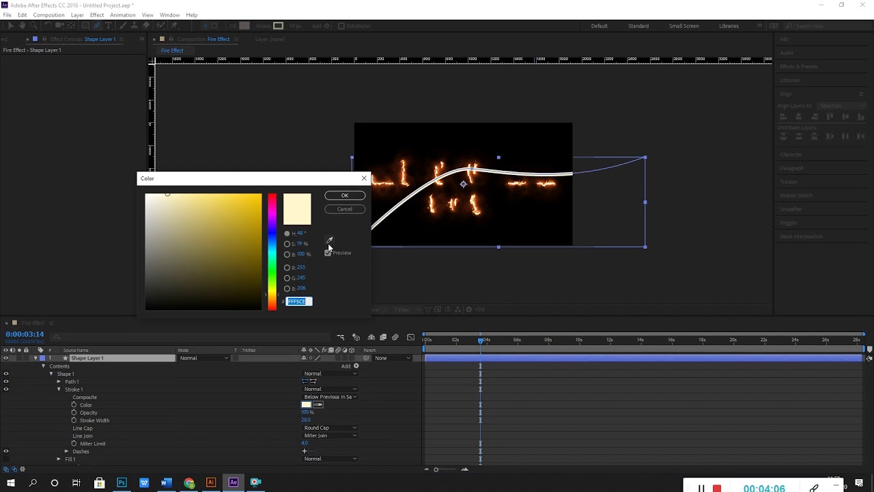Open the Parent dropdown set to None
874x492 pixels.
pos(393,358)
